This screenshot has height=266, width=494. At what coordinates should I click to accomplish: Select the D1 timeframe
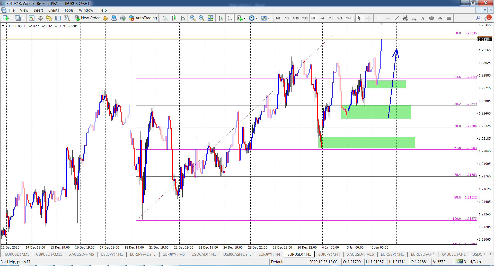click(x=331, y=18)
